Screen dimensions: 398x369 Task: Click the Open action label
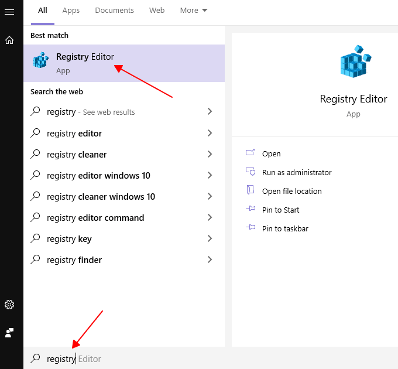[x=272, y=154]
